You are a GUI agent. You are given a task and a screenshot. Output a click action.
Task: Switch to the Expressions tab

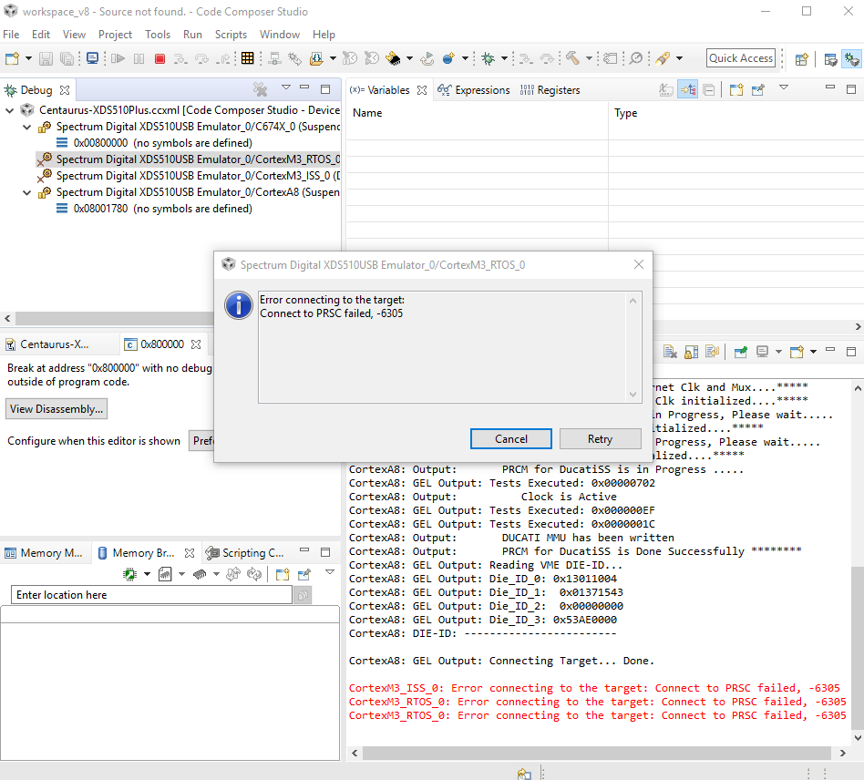pos(474,90)
